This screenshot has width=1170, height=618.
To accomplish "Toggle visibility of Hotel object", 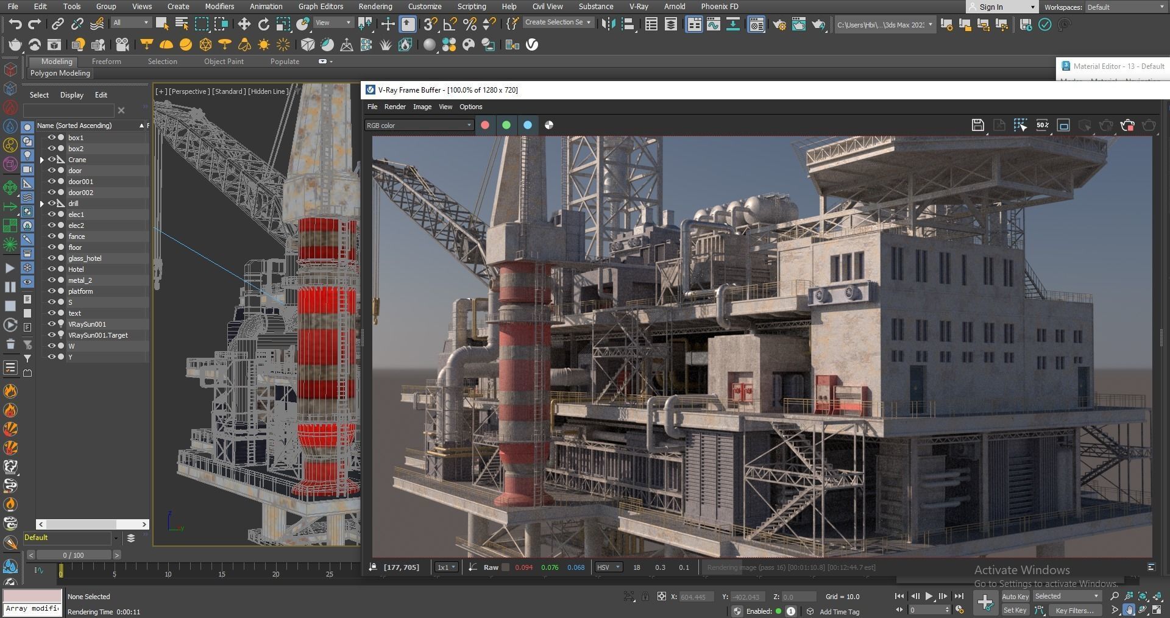I will [52, 269].
